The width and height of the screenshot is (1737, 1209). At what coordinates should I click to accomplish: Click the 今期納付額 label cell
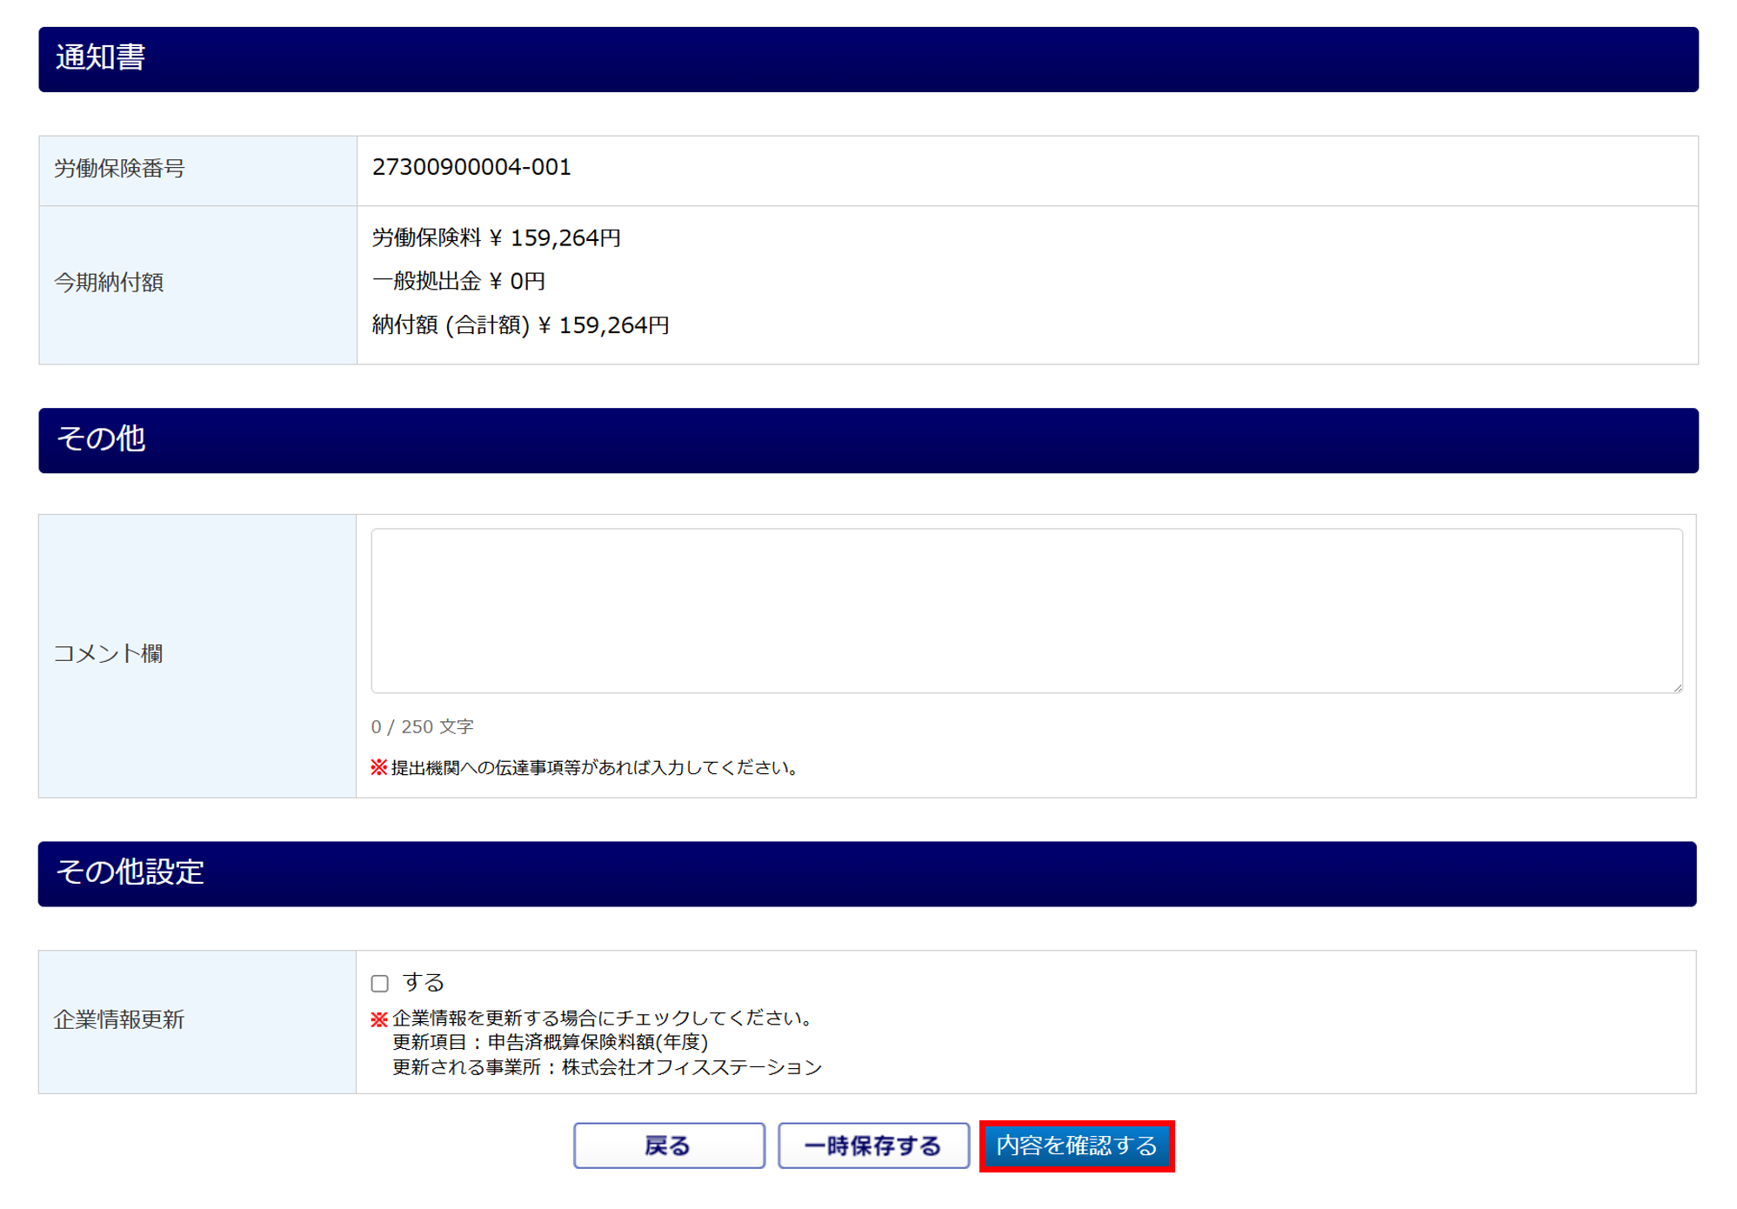coord(197,284)
